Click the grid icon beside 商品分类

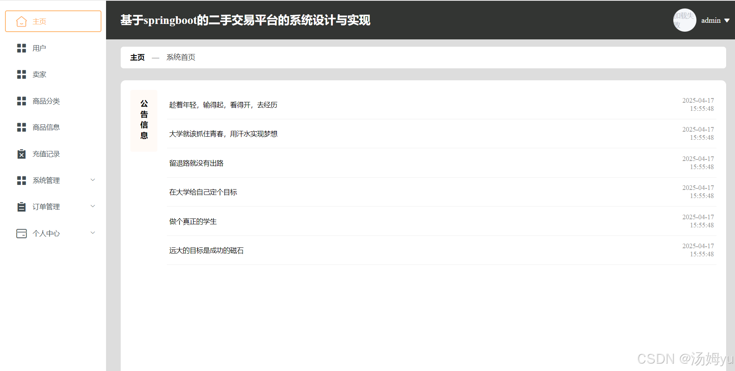22,101
